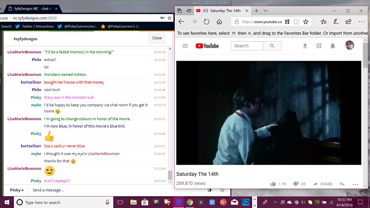Share the Saturday The 14th video
The height and width of the screenshot is (208, 370).
click(x=323, y=184)
